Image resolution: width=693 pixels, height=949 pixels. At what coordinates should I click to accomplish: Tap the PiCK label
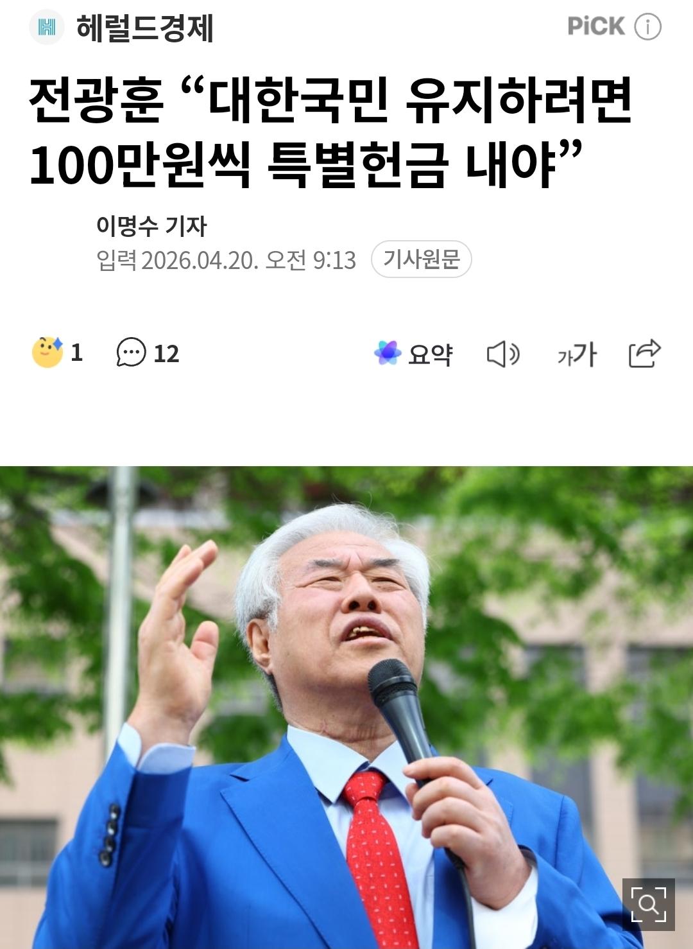coord(595,27)
